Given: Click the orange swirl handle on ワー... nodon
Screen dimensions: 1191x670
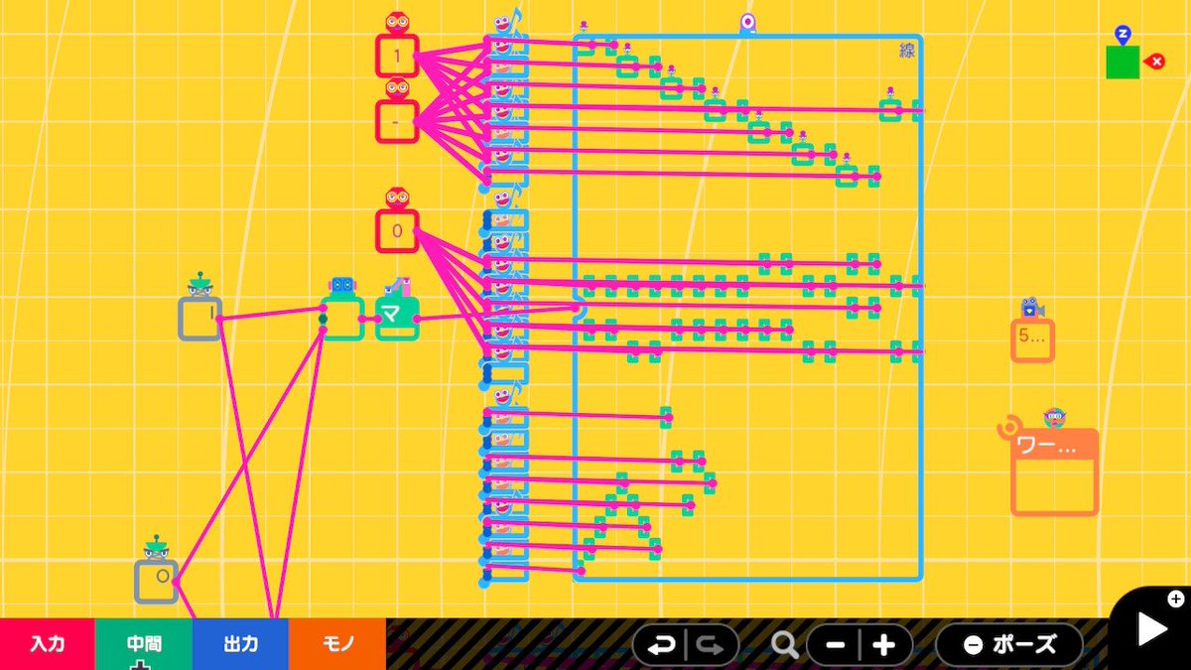Looking at the screenshot, I should click(1007, 428).
